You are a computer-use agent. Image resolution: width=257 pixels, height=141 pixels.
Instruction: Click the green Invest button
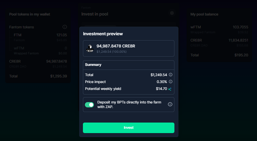coord(128,128)
